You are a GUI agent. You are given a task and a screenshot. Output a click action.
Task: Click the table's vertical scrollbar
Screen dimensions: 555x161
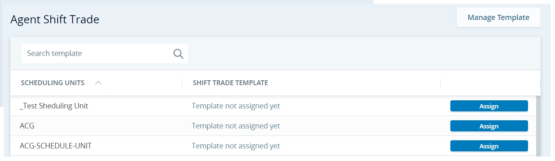point(538,126)
